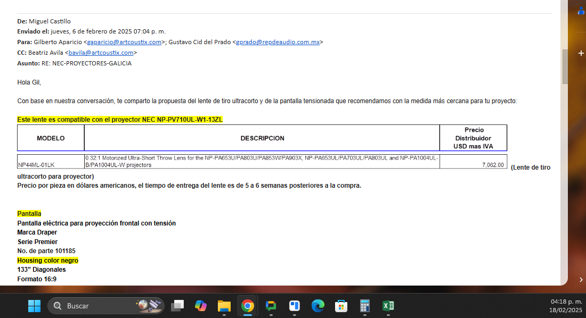Open Task View from the taskbar

pos(177,306)
